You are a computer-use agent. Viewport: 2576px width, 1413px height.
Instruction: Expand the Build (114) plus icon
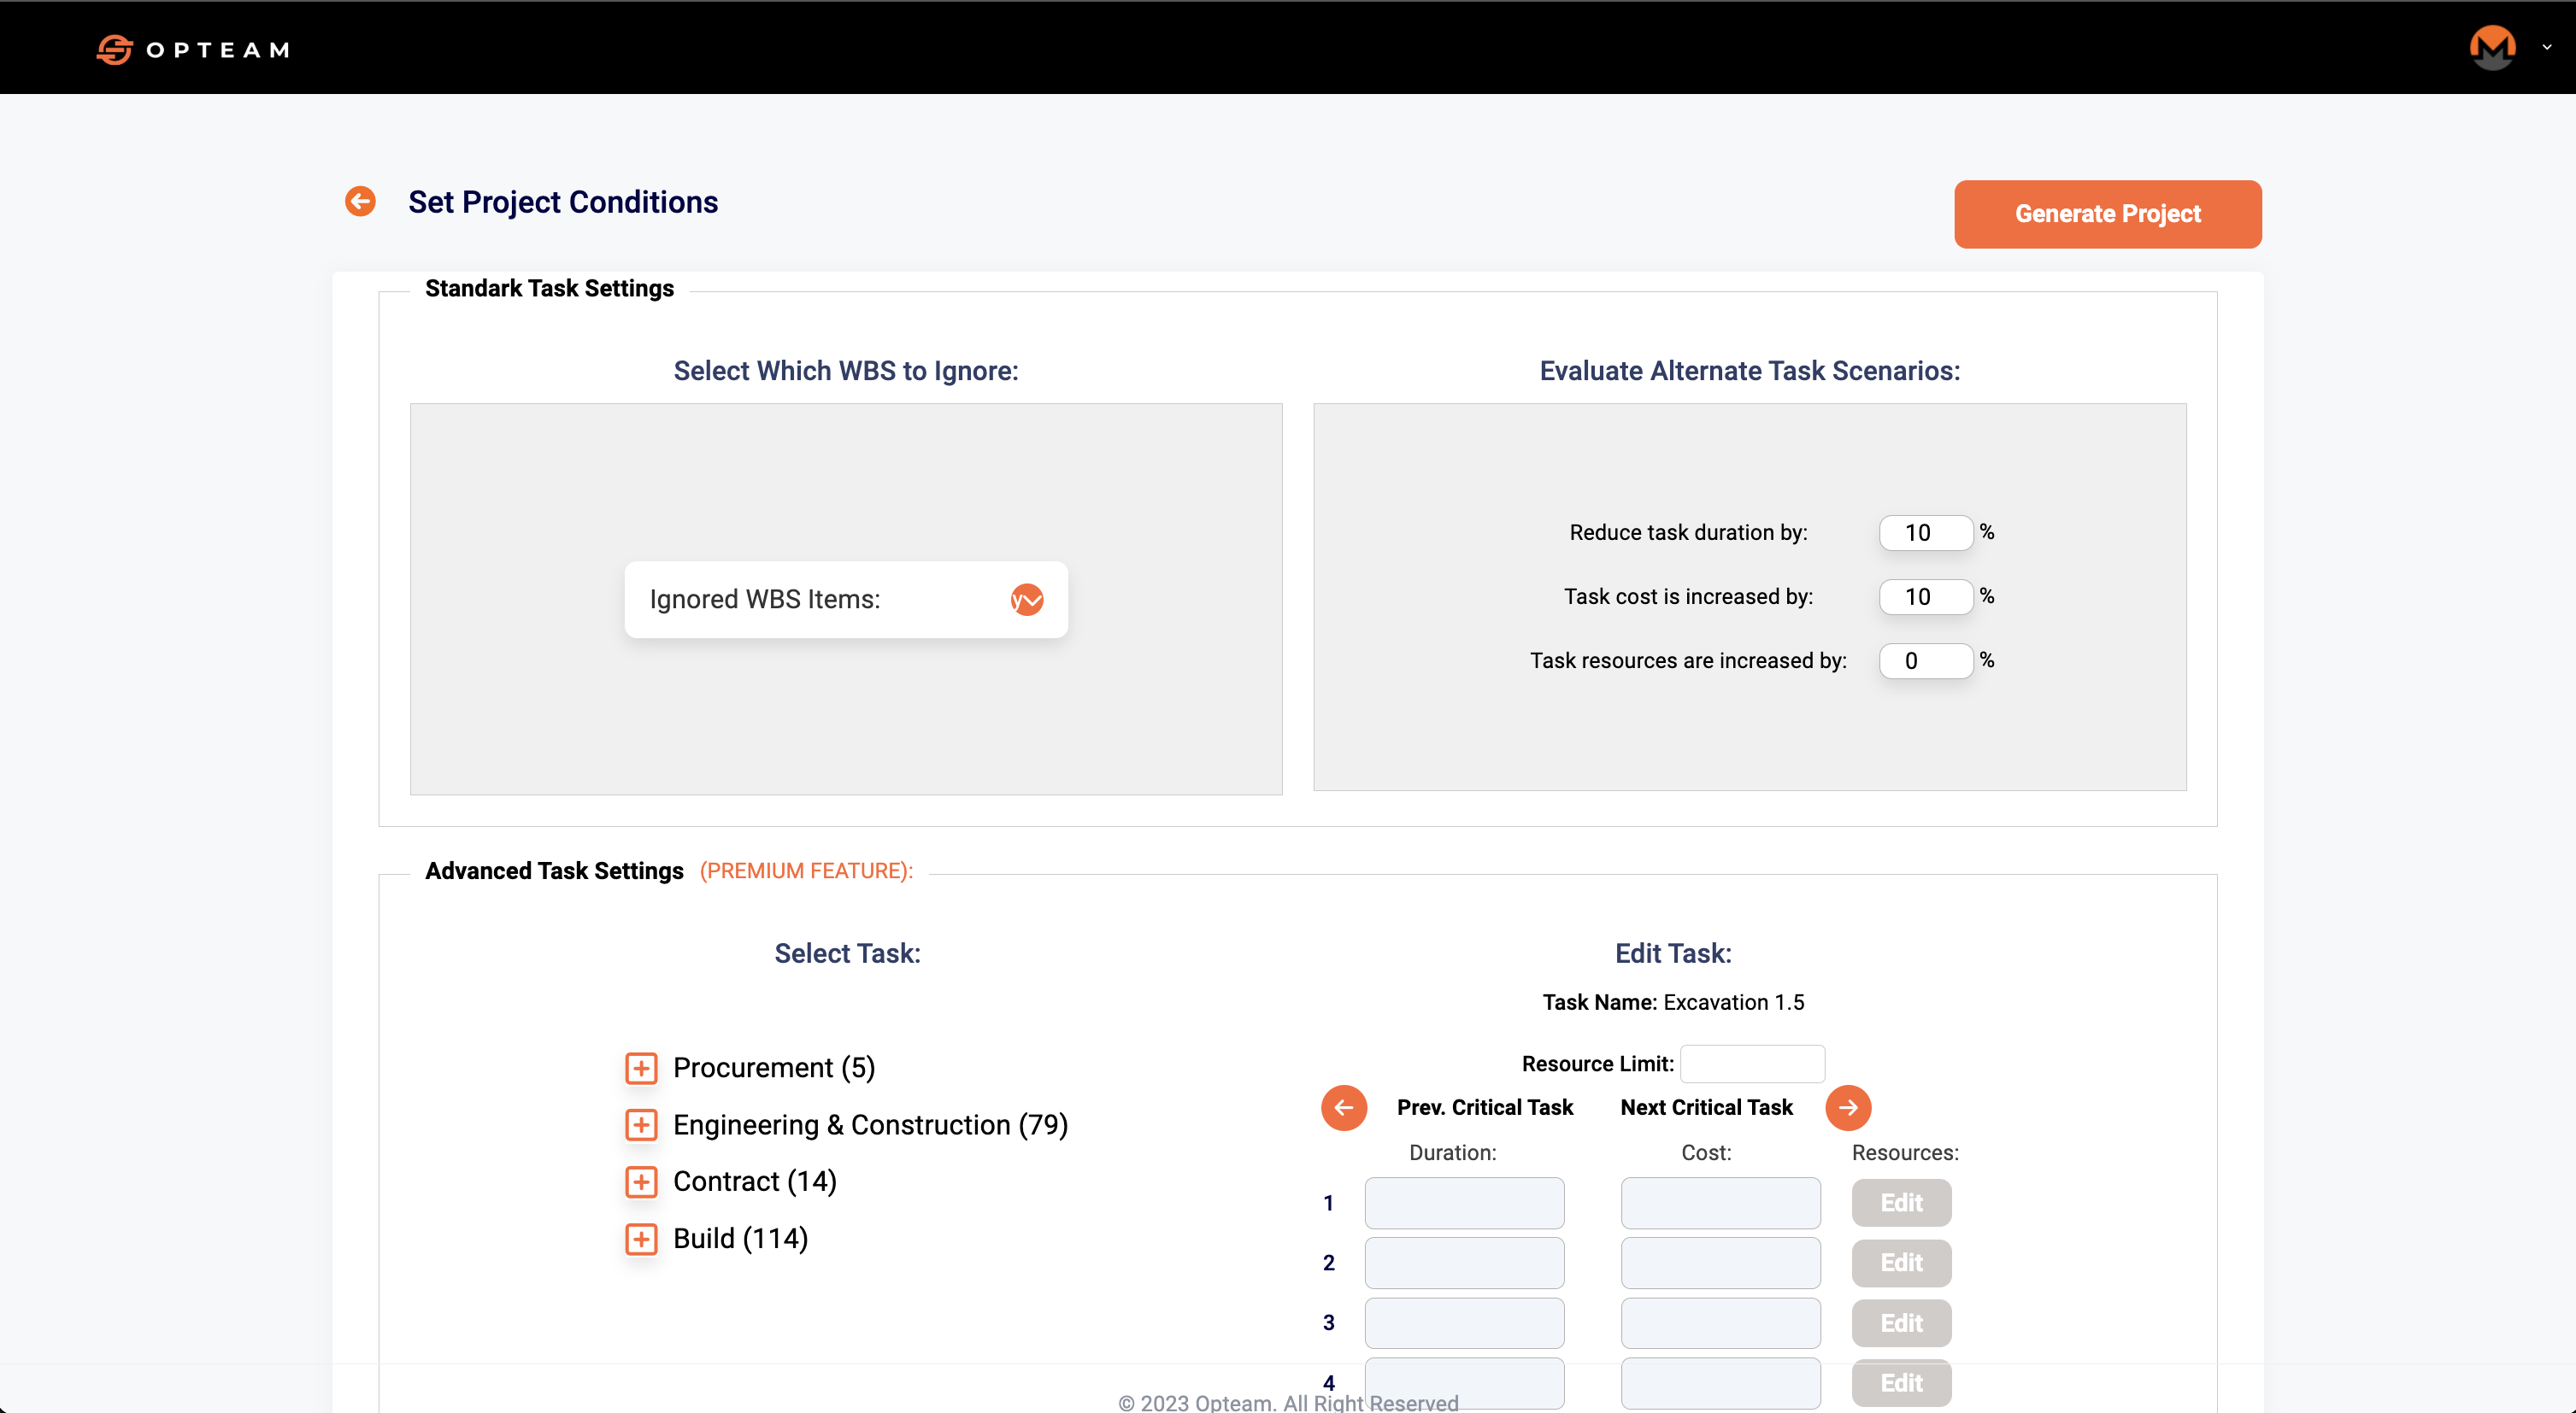pyautogui.click(x=641, y=1239)
